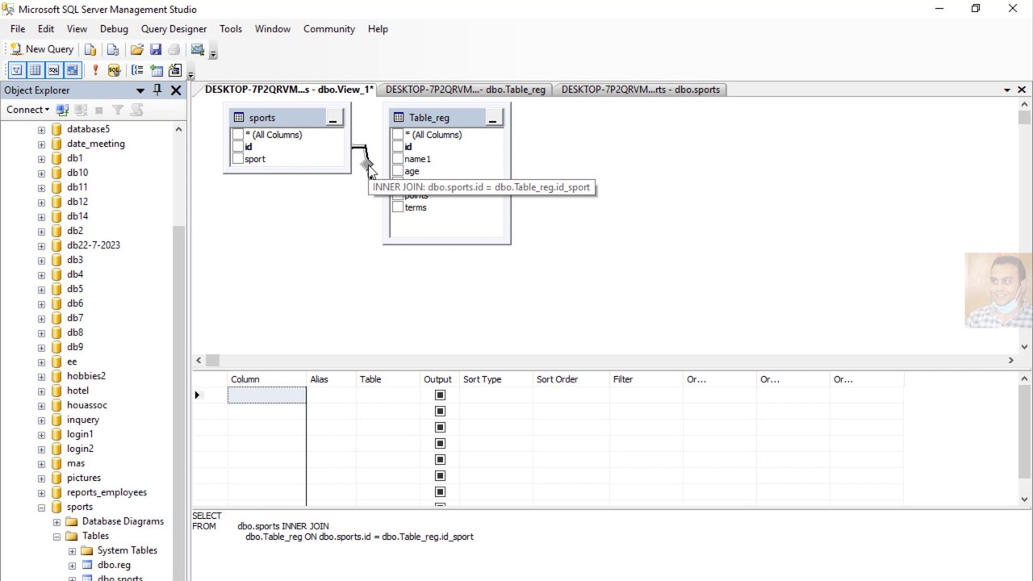
Task: Minimize the sports table box in diagram
Action: (333, 118)
